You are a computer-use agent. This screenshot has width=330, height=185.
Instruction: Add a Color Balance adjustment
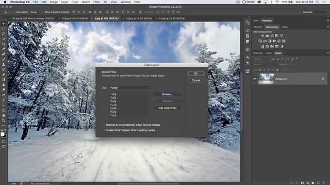coord(265,41)
